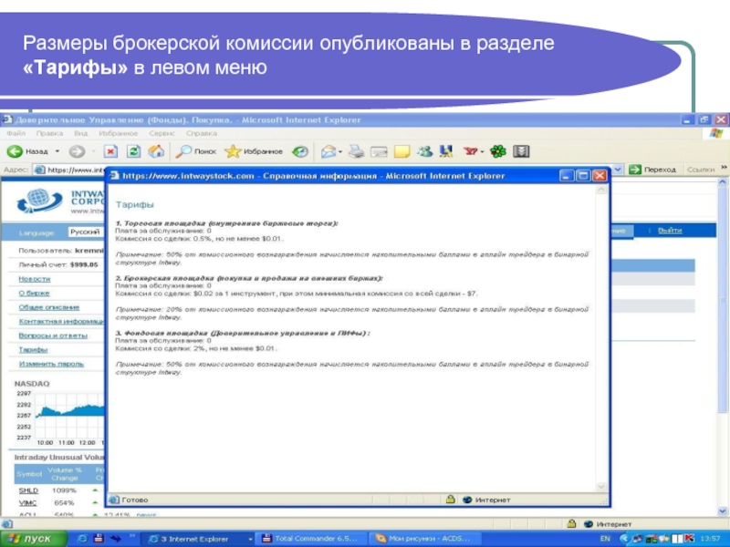Click the Mail envelope toolbar icon
730x547 pixels.
pyautogui.click(x=378, y=151)
